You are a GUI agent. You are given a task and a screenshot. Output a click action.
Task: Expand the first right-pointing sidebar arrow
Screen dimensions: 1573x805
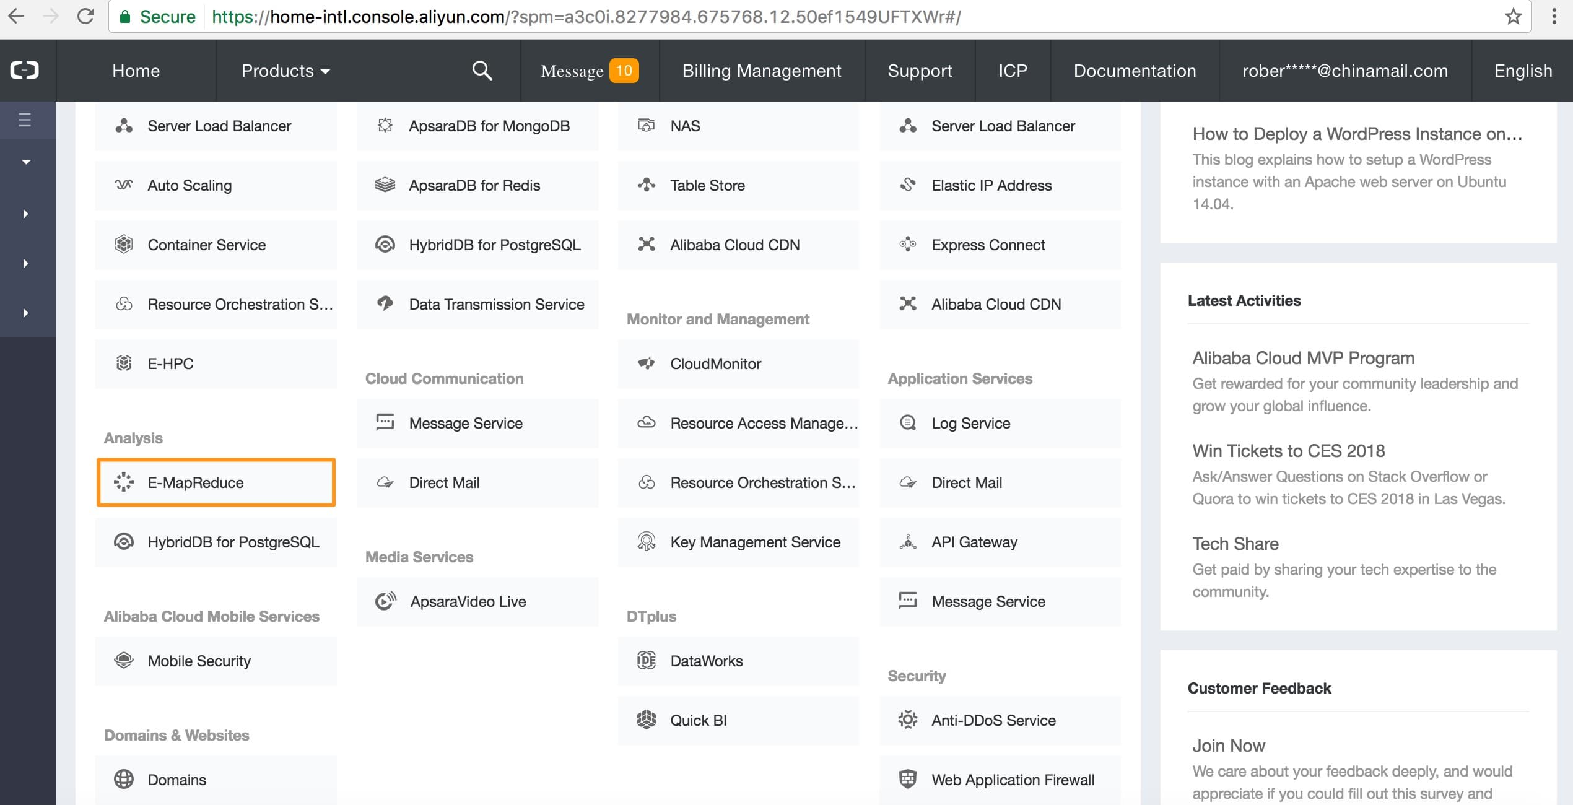click(25, 214)
